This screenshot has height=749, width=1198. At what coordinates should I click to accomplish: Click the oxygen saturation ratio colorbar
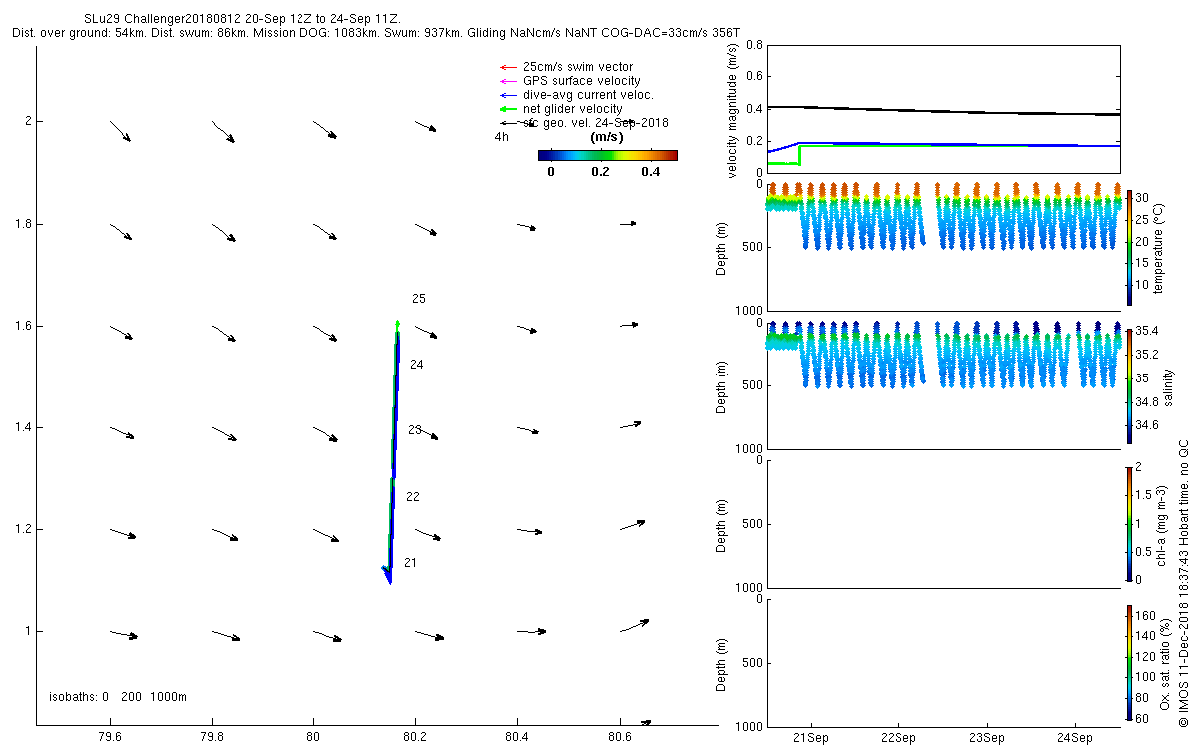[1130, 662]
